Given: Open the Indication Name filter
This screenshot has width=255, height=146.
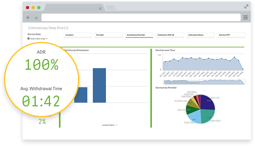Looking at the screenshot, I should point(201,35).
